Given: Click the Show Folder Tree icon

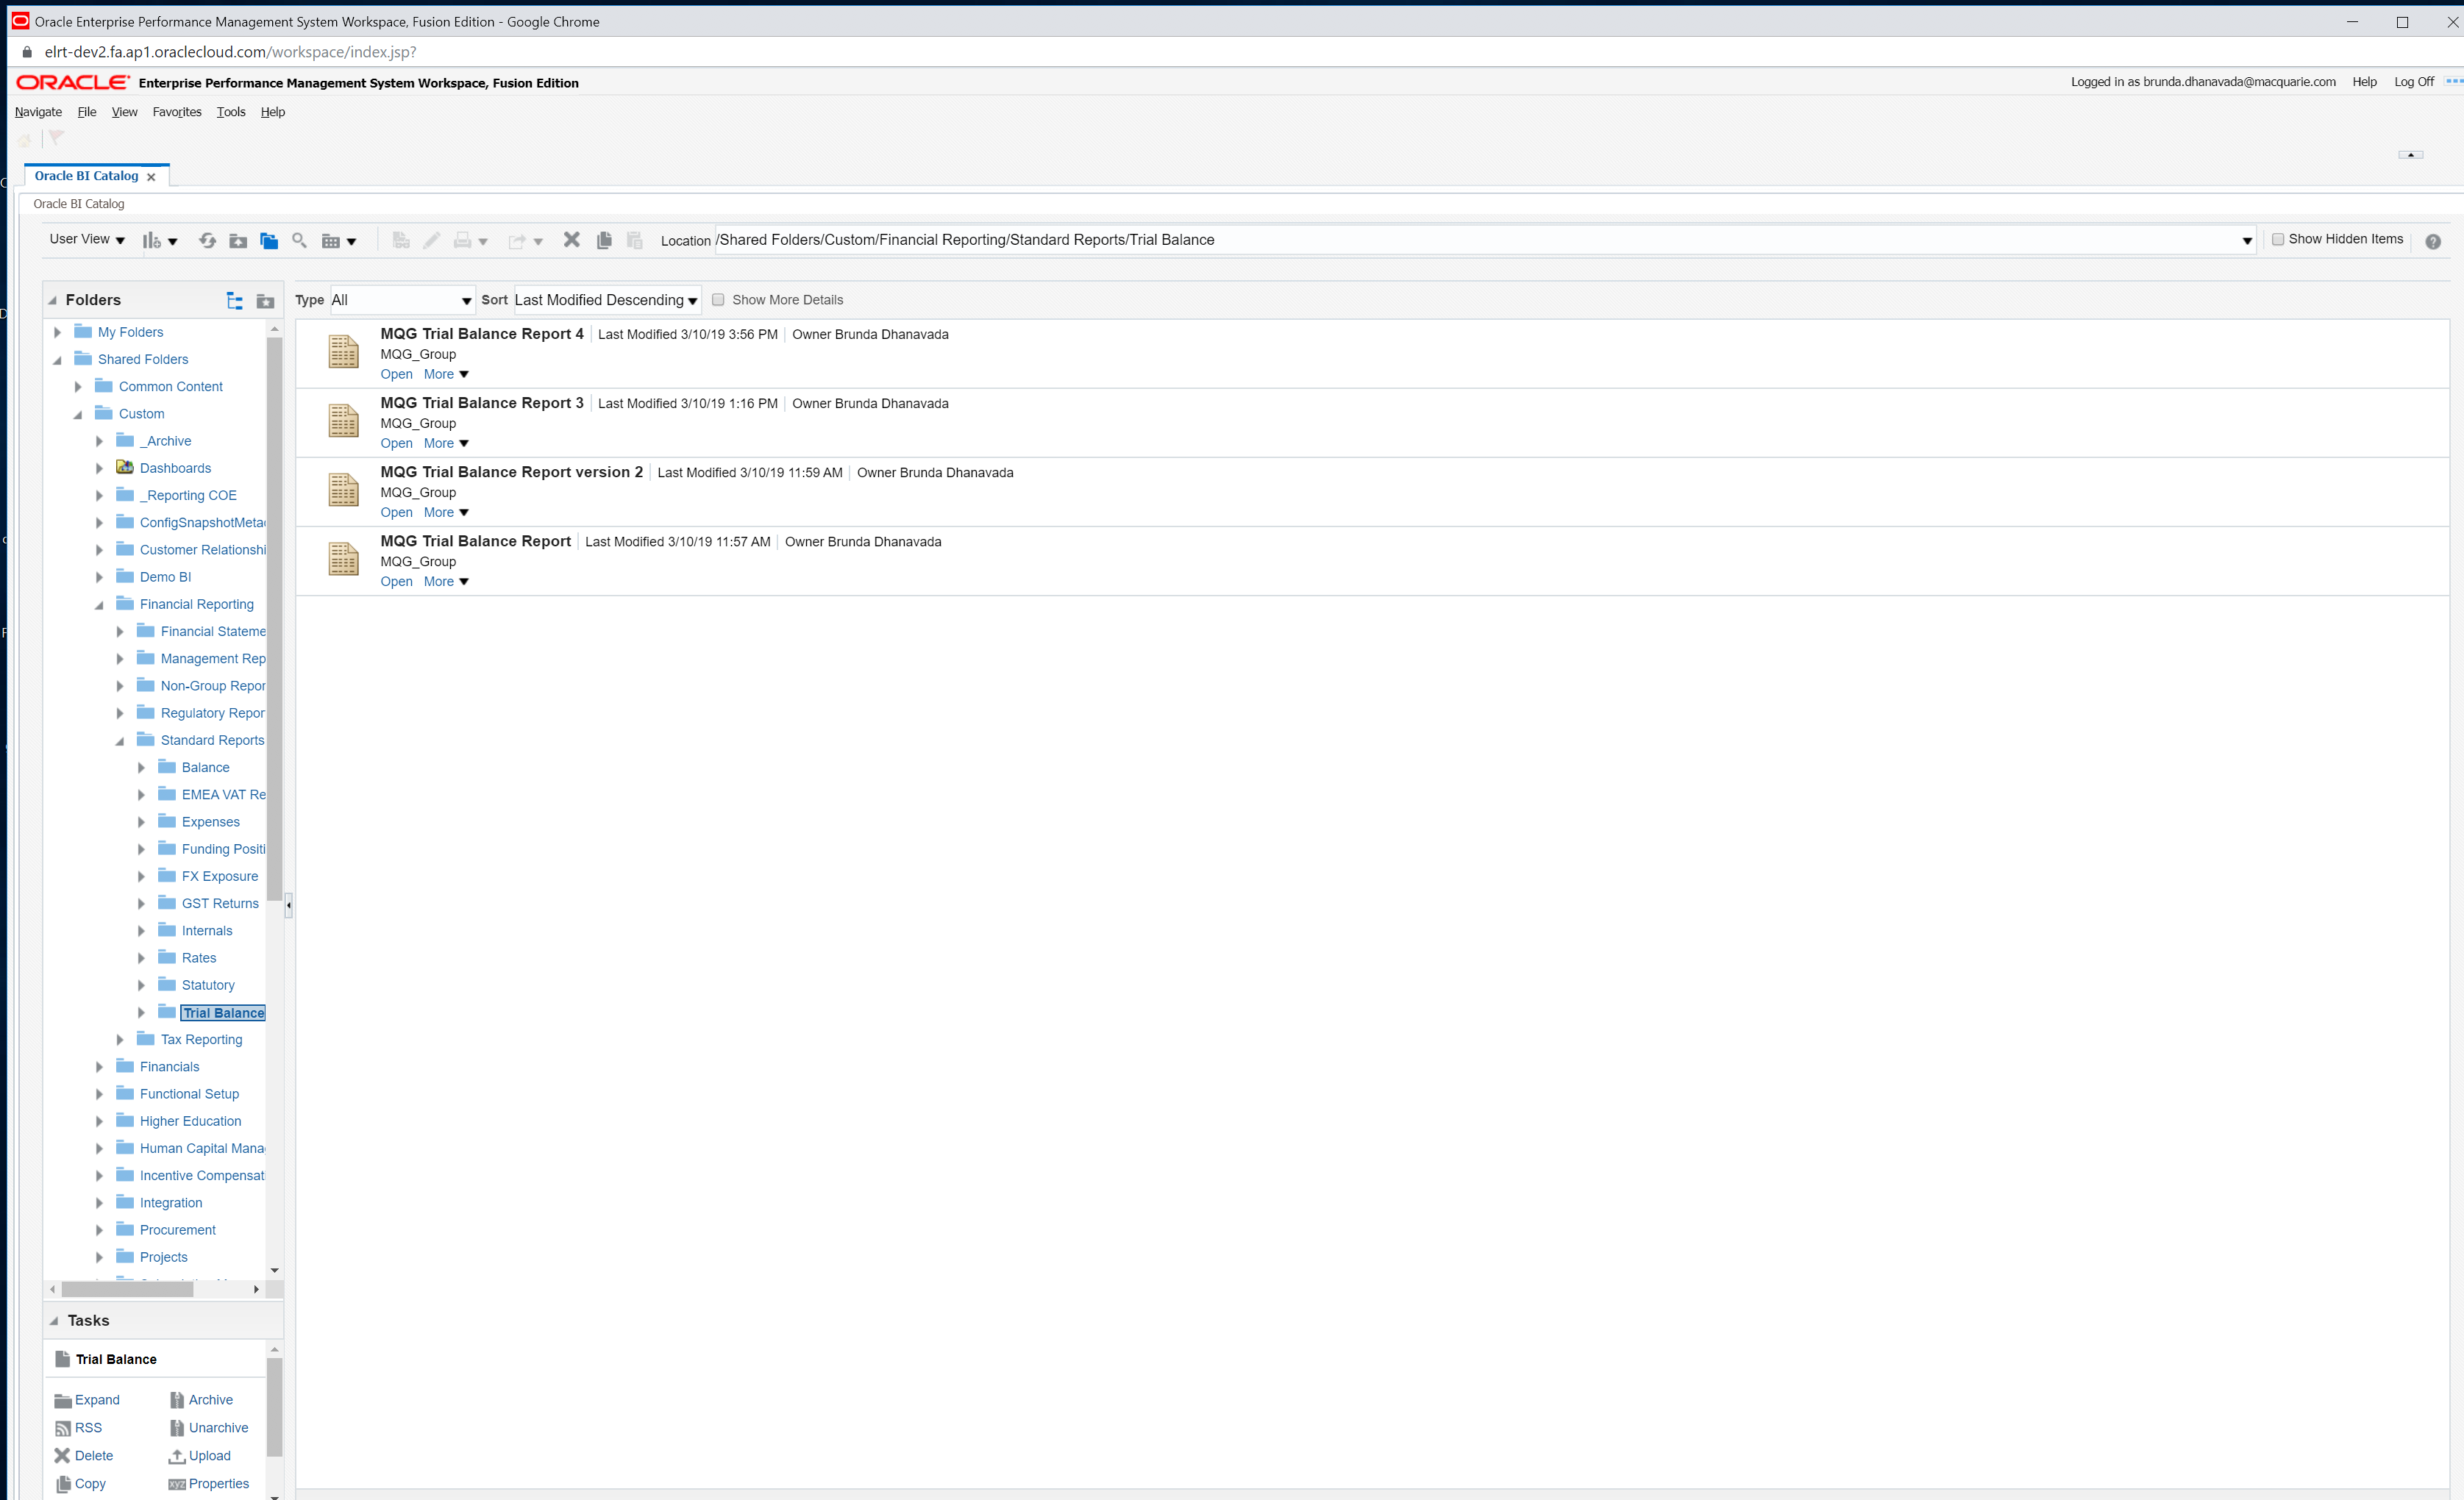Looking at the screenshot, I should 235,300.
